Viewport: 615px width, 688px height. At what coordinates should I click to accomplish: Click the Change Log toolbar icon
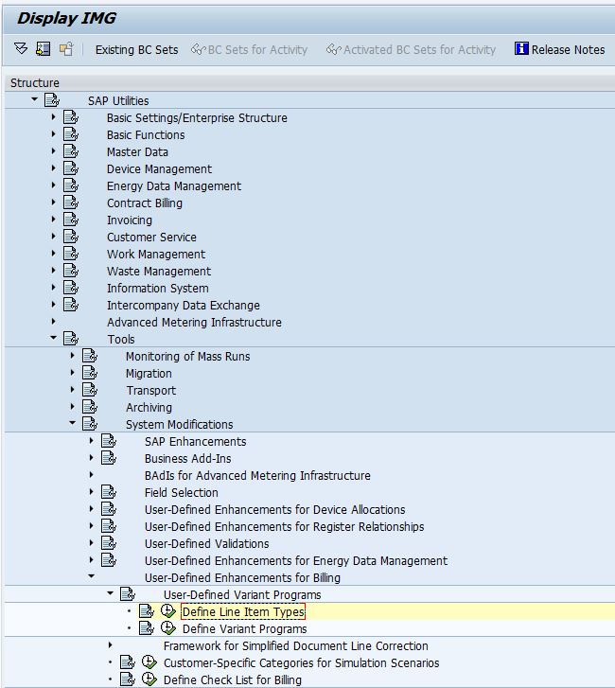point(66,48)
